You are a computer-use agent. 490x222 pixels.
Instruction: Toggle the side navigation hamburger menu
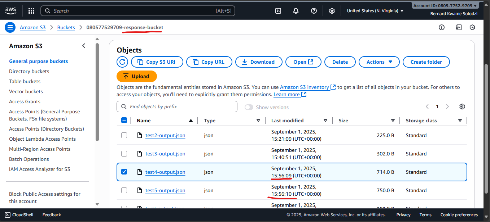10,27
